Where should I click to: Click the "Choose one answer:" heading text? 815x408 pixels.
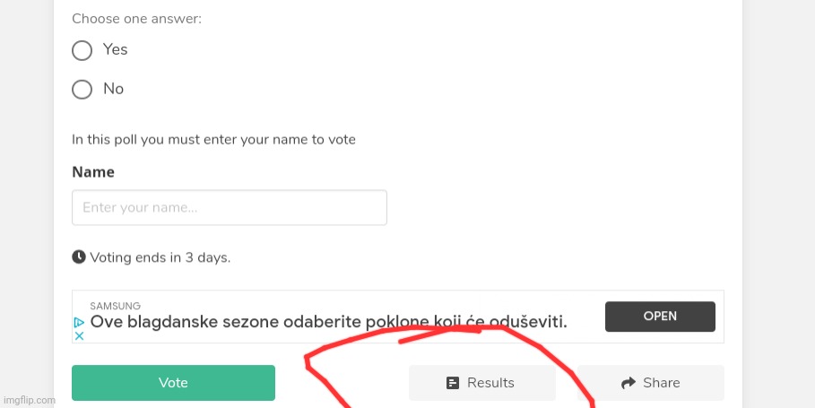click(136, 19)
